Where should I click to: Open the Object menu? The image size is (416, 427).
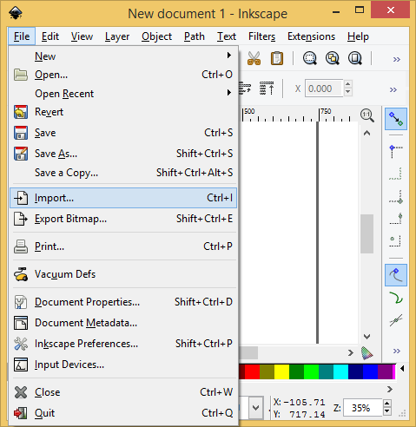156,36
